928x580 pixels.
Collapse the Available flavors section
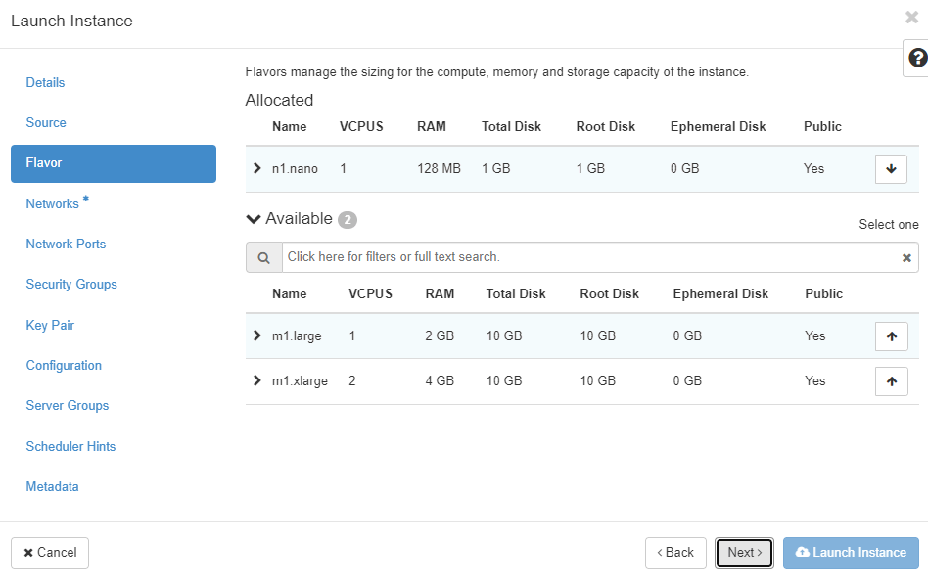254,219
